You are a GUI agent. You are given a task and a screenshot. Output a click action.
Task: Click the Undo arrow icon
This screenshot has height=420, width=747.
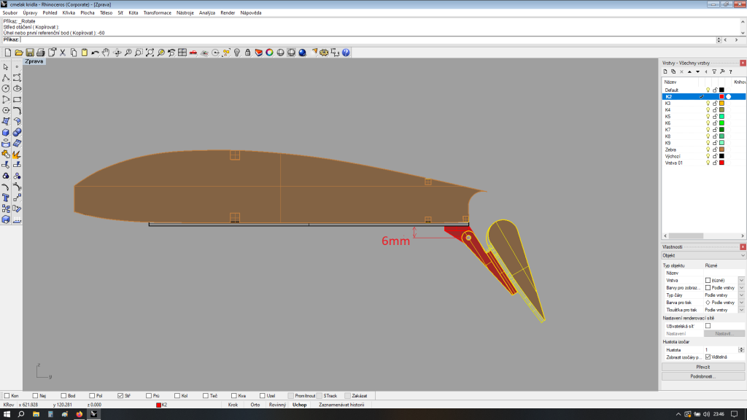point(95,52)
